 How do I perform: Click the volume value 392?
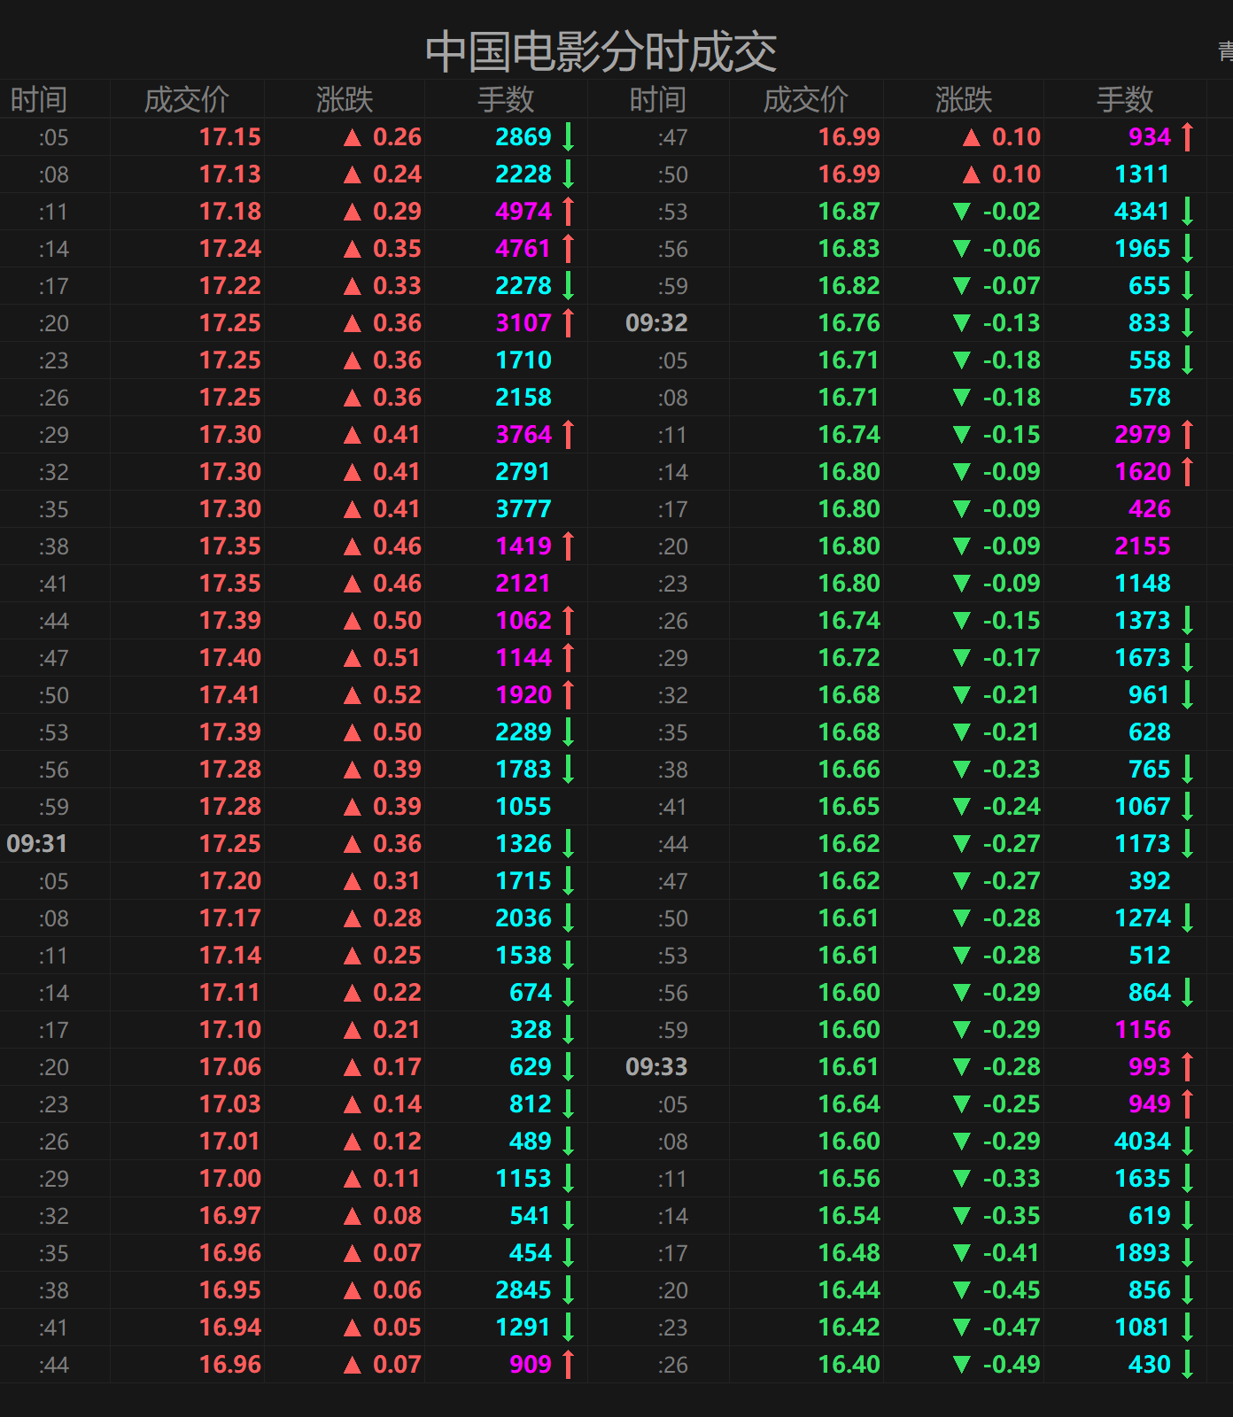click(1150, 881)
